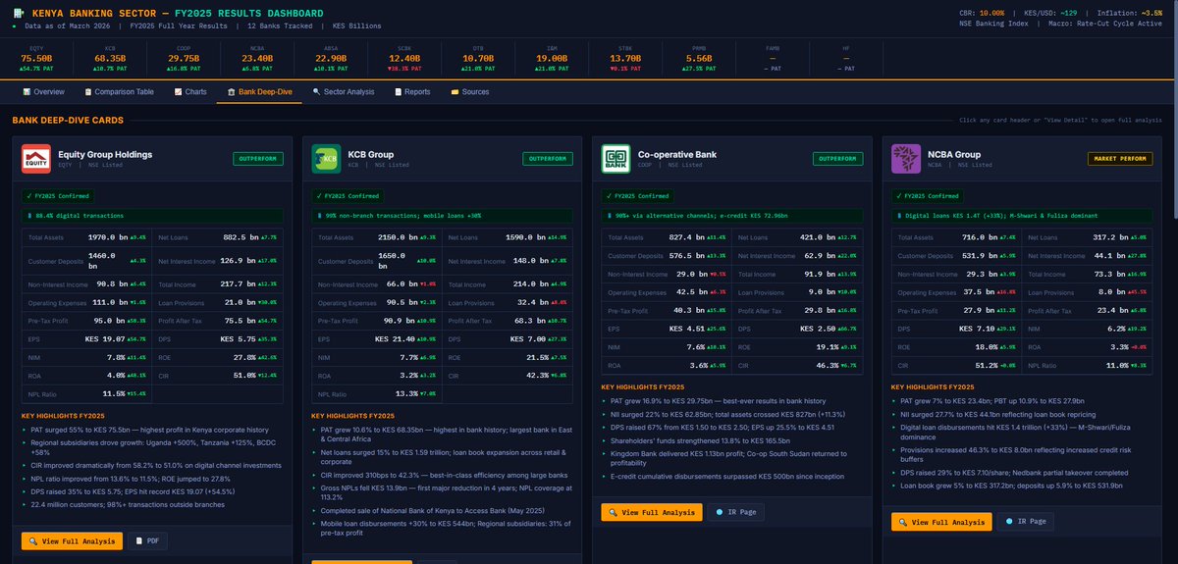The image size is (1178, 564).
Task: Open NCBA Group's View Full Analysis button
Action: click(x=941, y=523)
